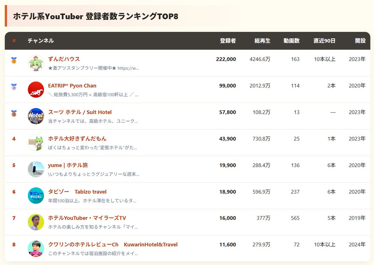
Task: Click the rank number 8
Action: 14,244
